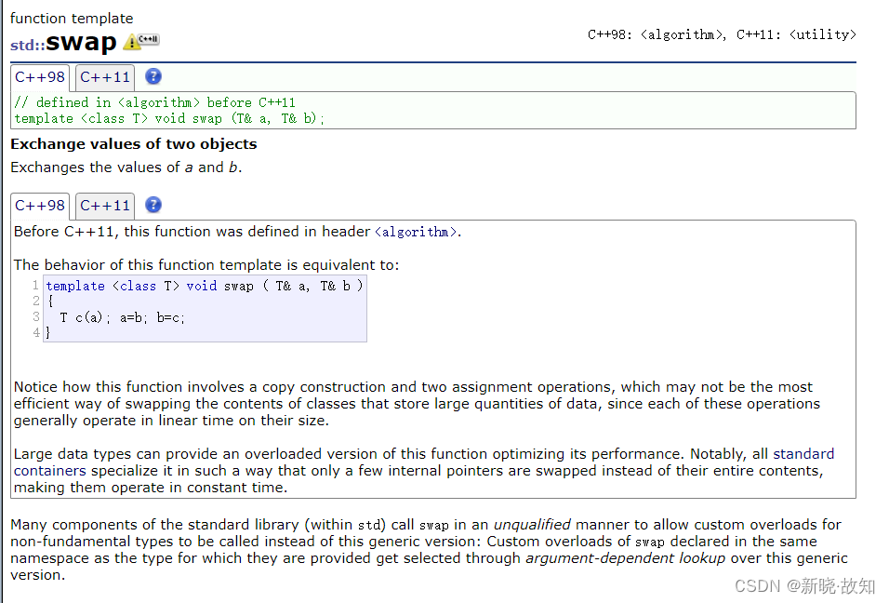This screenshot has width=889, height=603.
Task: Switch to the C++11 tab above the description box
Action: point(105,206)
